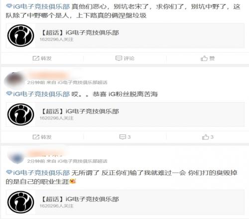Open the iG logo in first topic card
This screenshot has width=249, height=219.
tap(21, 35)
